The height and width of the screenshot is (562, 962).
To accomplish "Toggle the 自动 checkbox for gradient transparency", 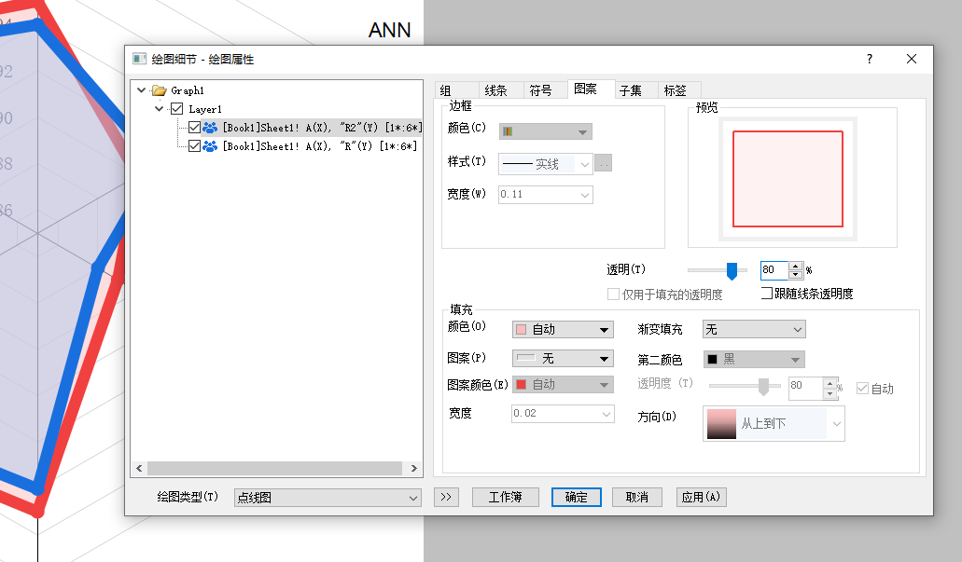I will coord(862,388).
